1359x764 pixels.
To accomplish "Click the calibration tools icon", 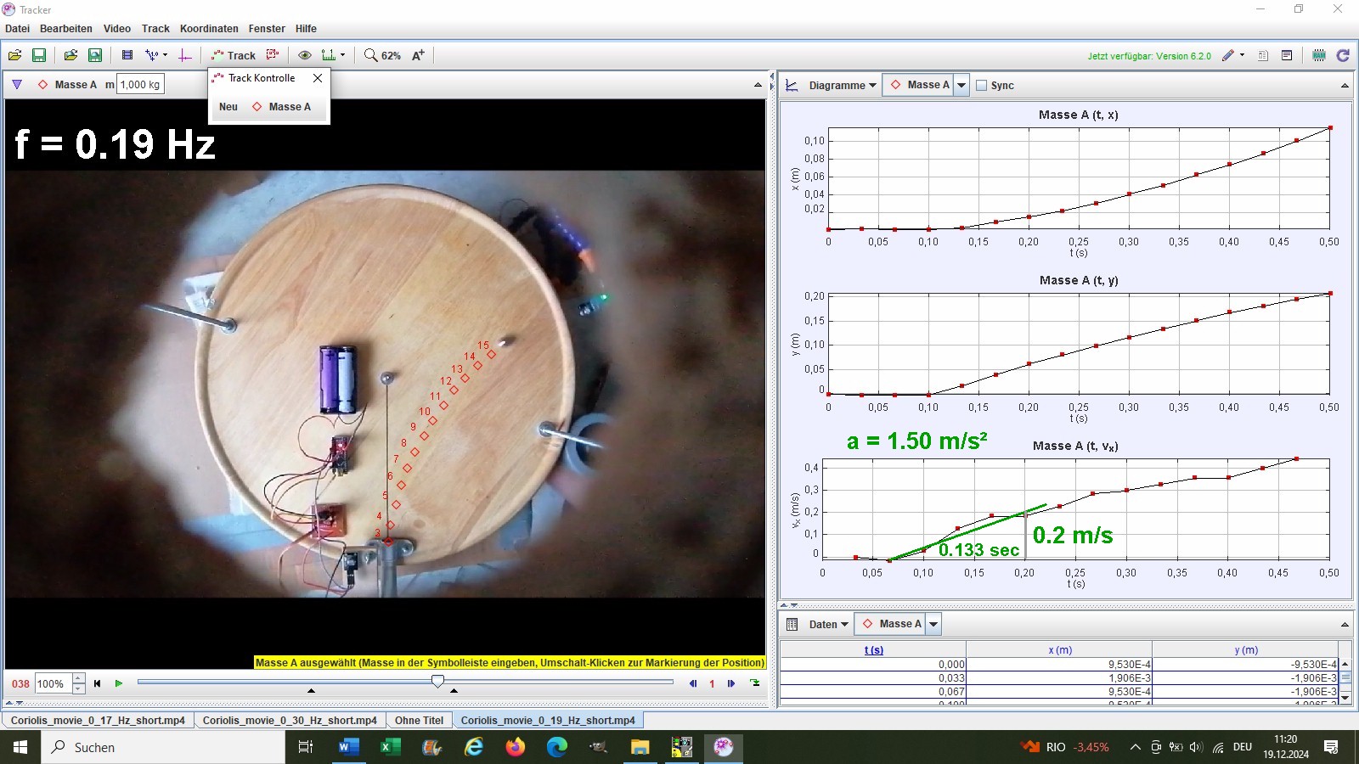I will click(x=152, y=55).
